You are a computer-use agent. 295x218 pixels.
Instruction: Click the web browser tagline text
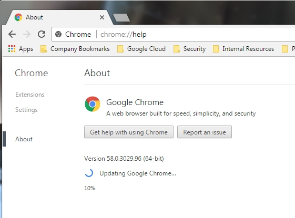point(181,113)
